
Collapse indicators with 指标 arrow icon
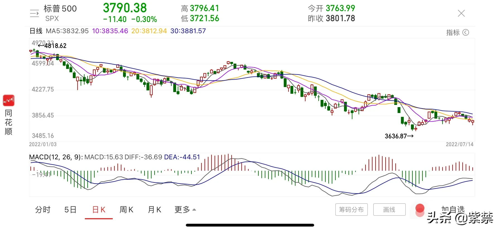click(x=466, y=32)
